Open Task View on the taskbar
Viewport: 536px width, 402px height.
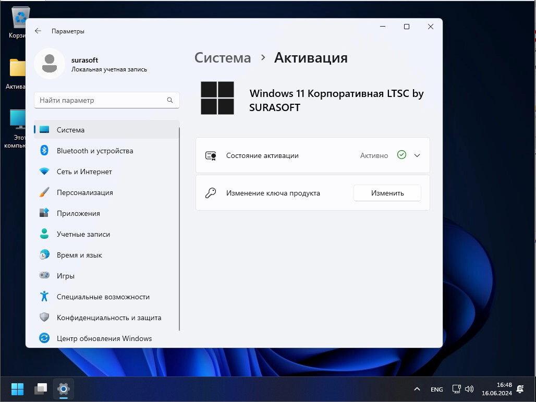pyautogui.click(x=41, y=389)
